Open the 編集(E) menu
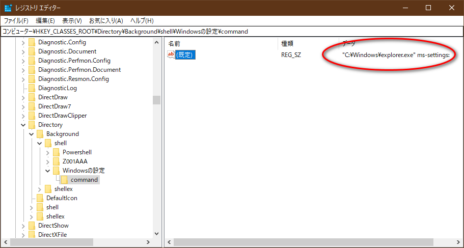 45,21
